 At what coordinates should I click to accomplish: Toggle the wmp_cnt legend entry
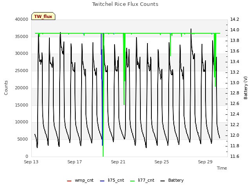[x=80, y=180]
